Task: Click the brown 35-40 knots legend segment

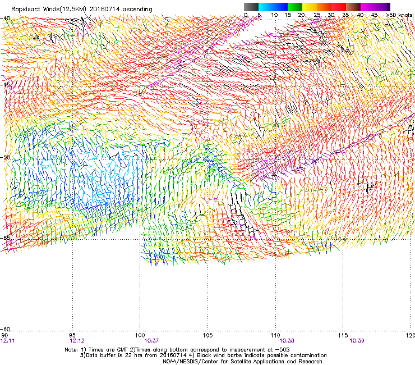Action: (353, 7)
